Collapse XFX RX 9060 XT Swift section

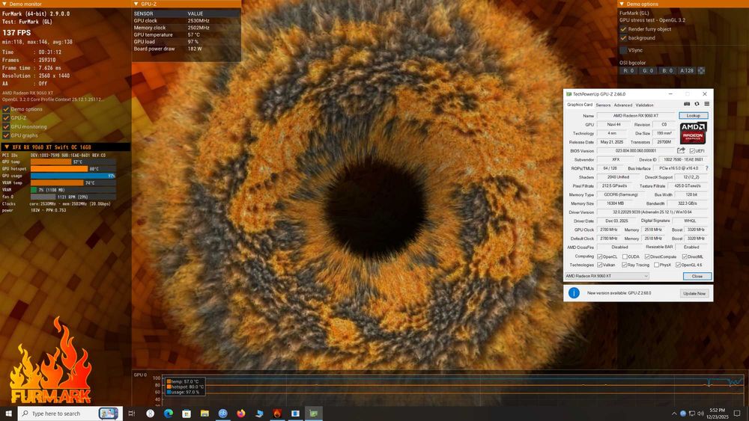tap(6, 147)
